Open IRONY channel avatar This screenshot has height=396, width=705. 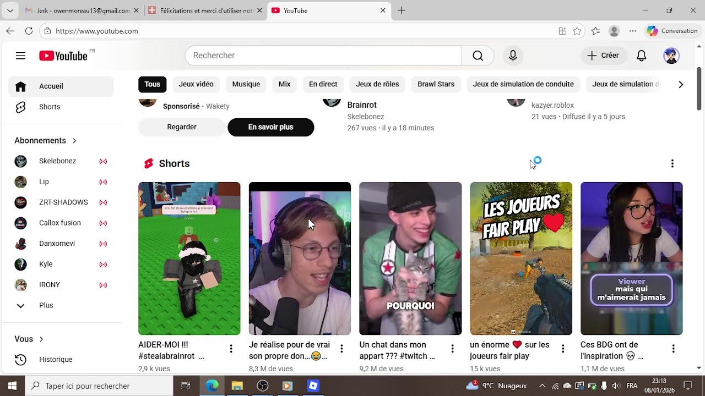tap(20, 285)
